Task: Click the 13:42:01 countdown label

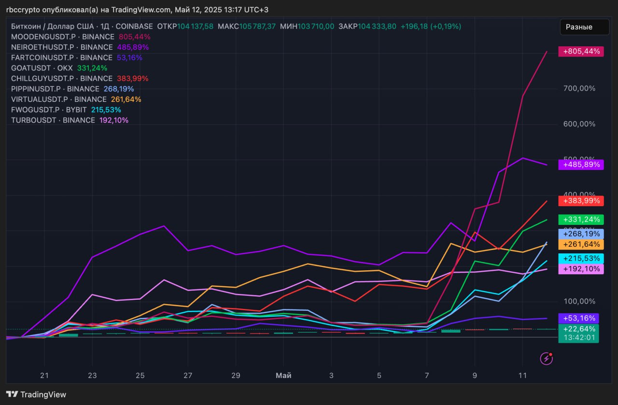Action: (x=578, y=338)
